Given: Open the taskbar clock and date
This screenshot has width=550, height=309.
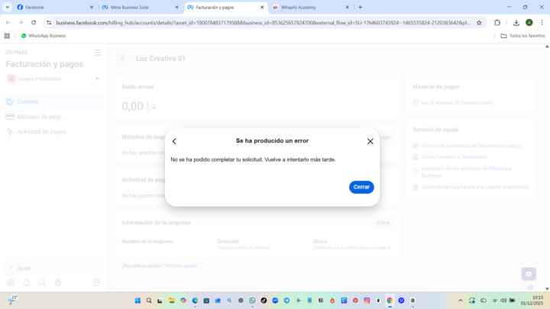Looking at the screenshot, I should (x=533, y=301).
